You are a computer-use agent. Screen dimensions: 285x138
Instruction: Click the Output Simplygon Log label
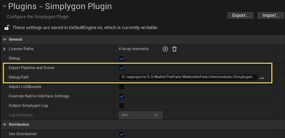tap(28, 105)
